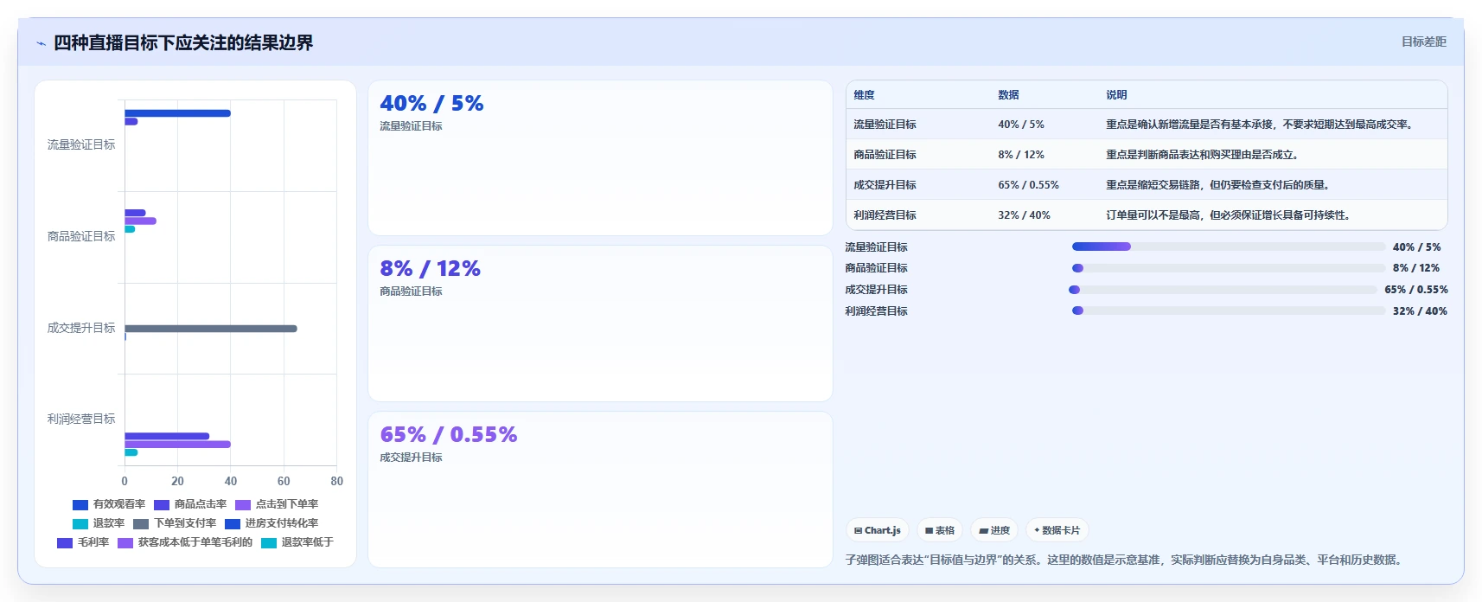The width and height of the screenshot is (1482, 602).
Task: Click the table cell 40% / 5%
Action: point(1021,125)
